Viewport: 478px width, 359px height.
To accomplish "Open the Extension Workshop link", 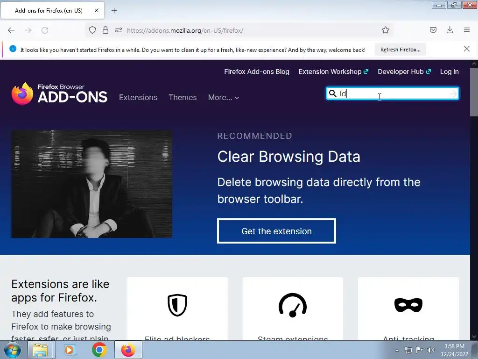I will (333, 72).
